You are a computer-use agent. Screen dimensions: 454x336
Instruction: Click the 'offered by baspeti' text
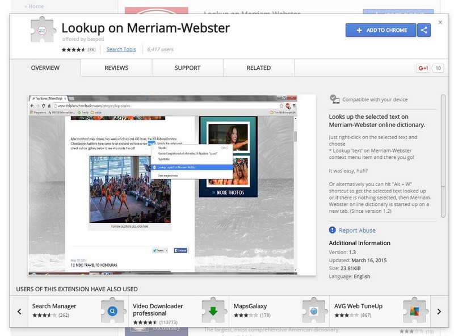83,39
